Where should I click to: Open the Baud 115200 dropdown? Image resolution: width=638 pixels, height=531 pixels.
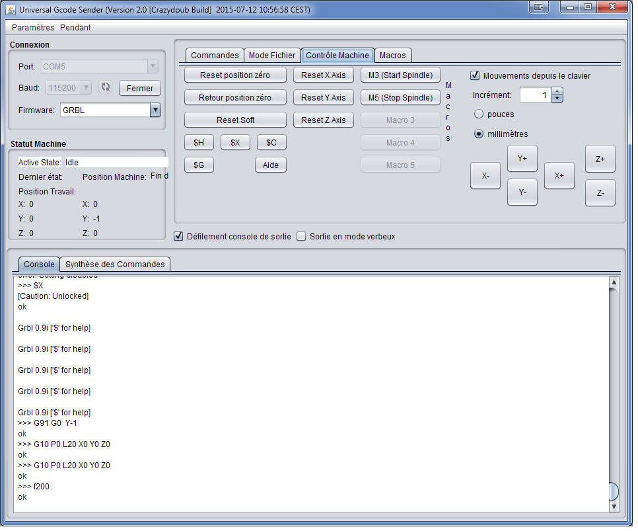87,87
